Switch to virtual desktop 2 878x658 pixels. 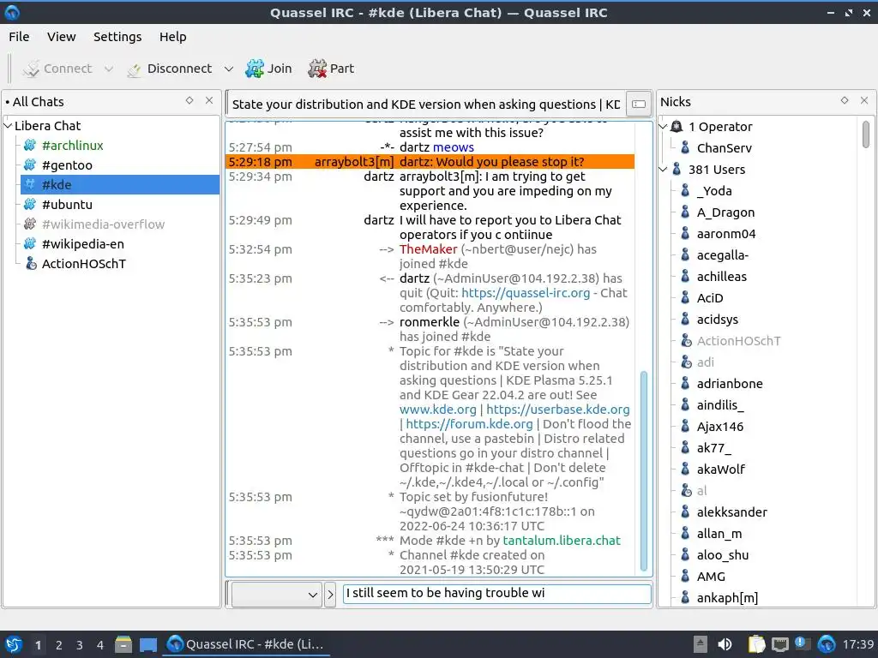pyautogui.click(x=59, y=645)
